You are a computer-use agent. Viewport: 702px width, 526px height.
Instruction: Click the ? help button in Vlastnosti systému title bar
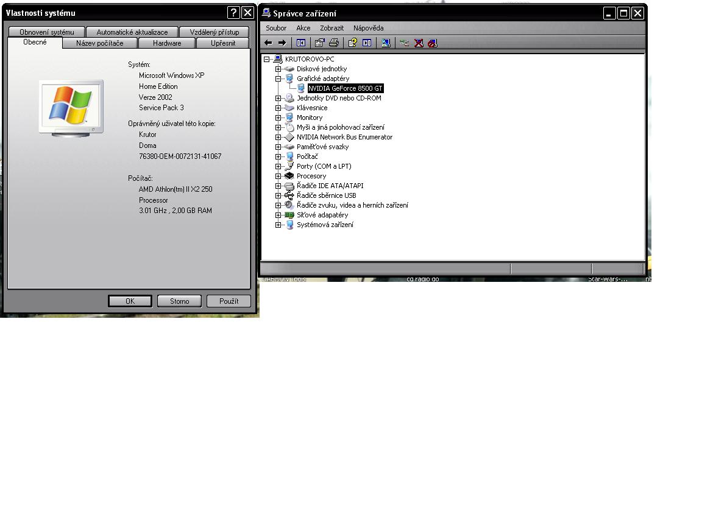pyautogui.click(x=233, y=13)
